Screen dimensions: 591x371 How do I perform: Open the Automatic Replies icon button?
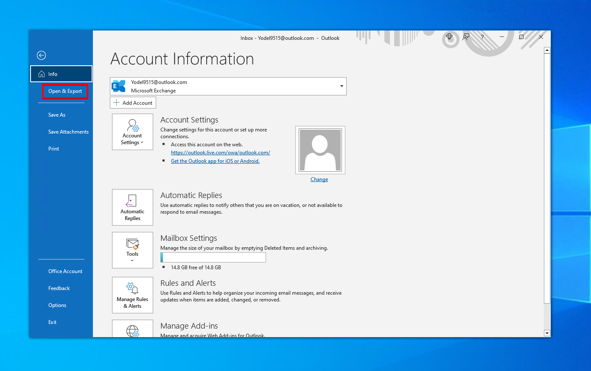(132, 207)
